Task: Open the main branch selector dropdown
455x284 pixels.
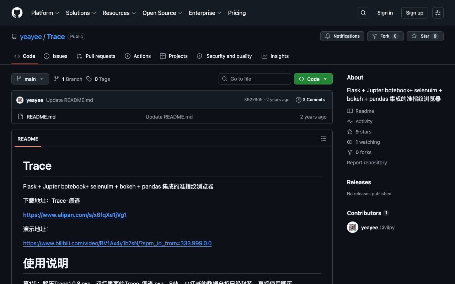Action: 30,79
